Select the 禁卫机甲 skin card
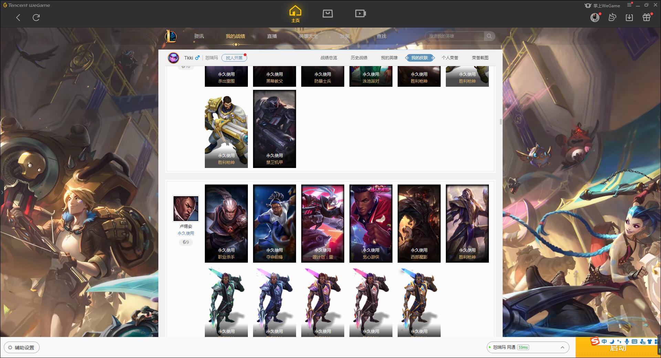Image resolution: width=661 pixels, height=358 pixels. 274,129
